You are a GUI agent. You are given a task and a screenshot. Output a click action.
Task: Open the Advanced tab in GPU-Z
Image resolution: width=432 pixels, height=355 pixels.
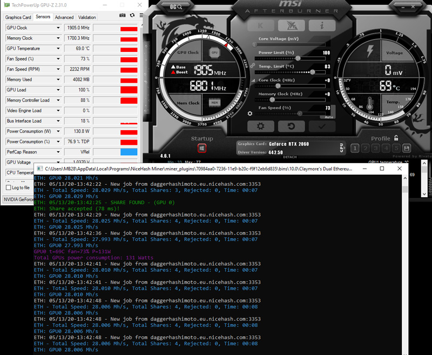[x=64, y=17]
